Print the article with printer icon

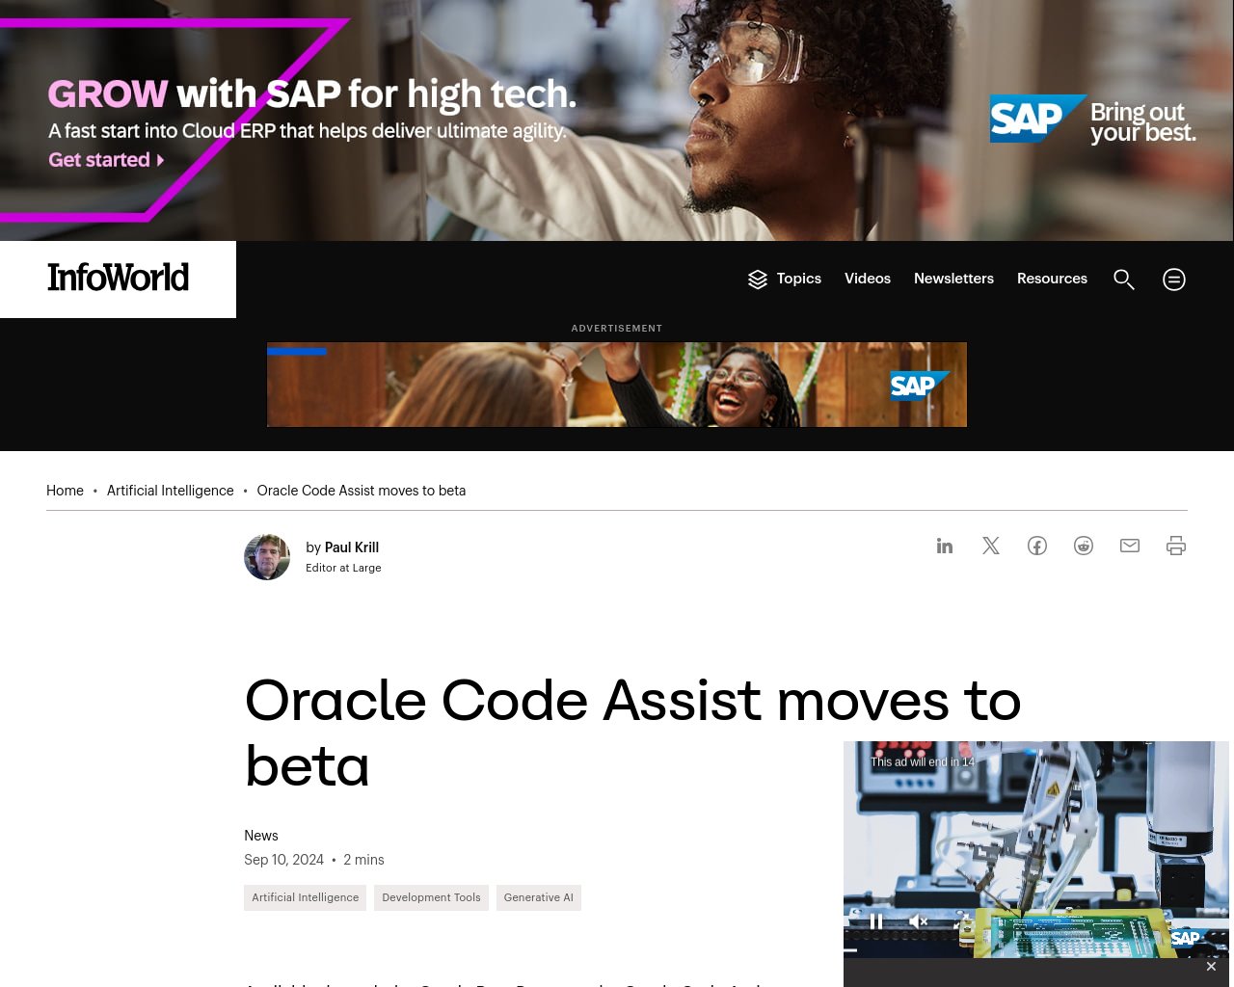click(x=1176, y=546)
